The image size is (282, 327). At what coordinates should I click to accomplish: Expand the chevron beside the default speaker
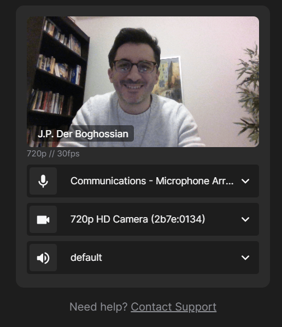click(x=245, y=258)
